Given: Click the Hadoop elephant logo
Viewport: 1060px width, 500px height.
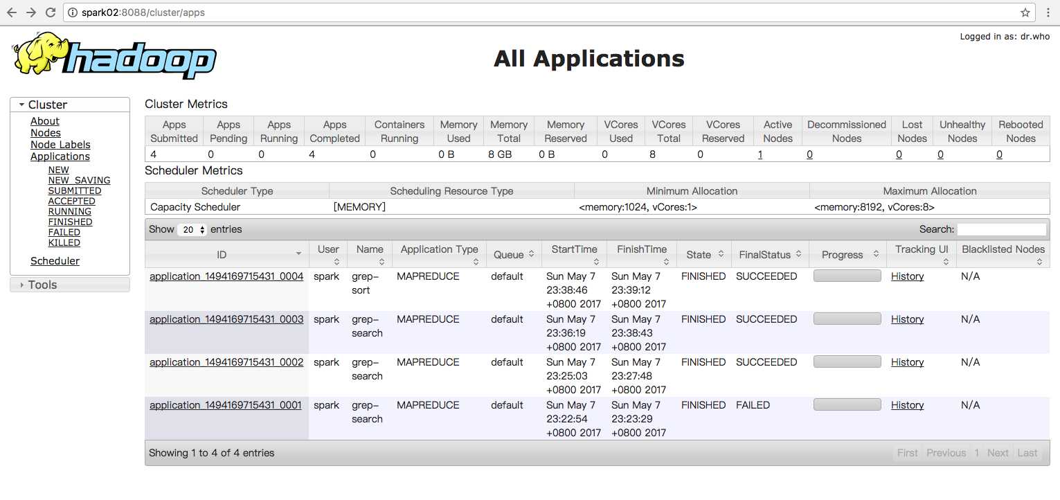Looking at the screenshot, I should (x=114, y=56).
